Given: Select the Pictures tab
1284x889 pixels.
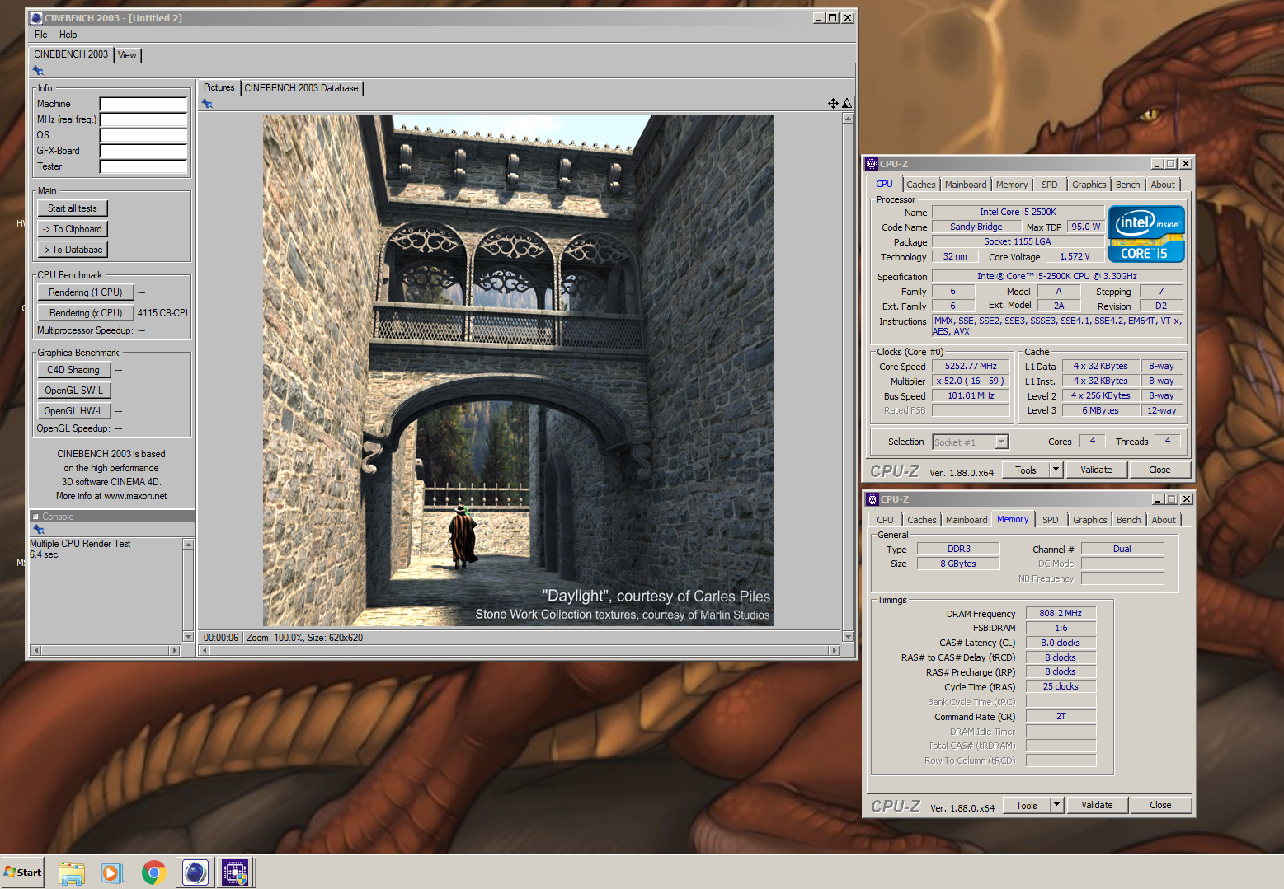Looking at the screenshot, I should pos(219,87).
